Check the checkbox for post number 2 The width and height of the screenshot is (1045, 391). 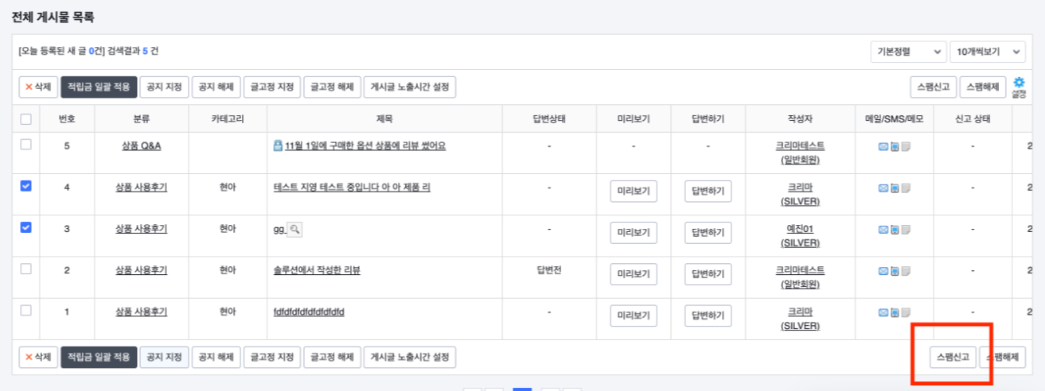point(25,269)
